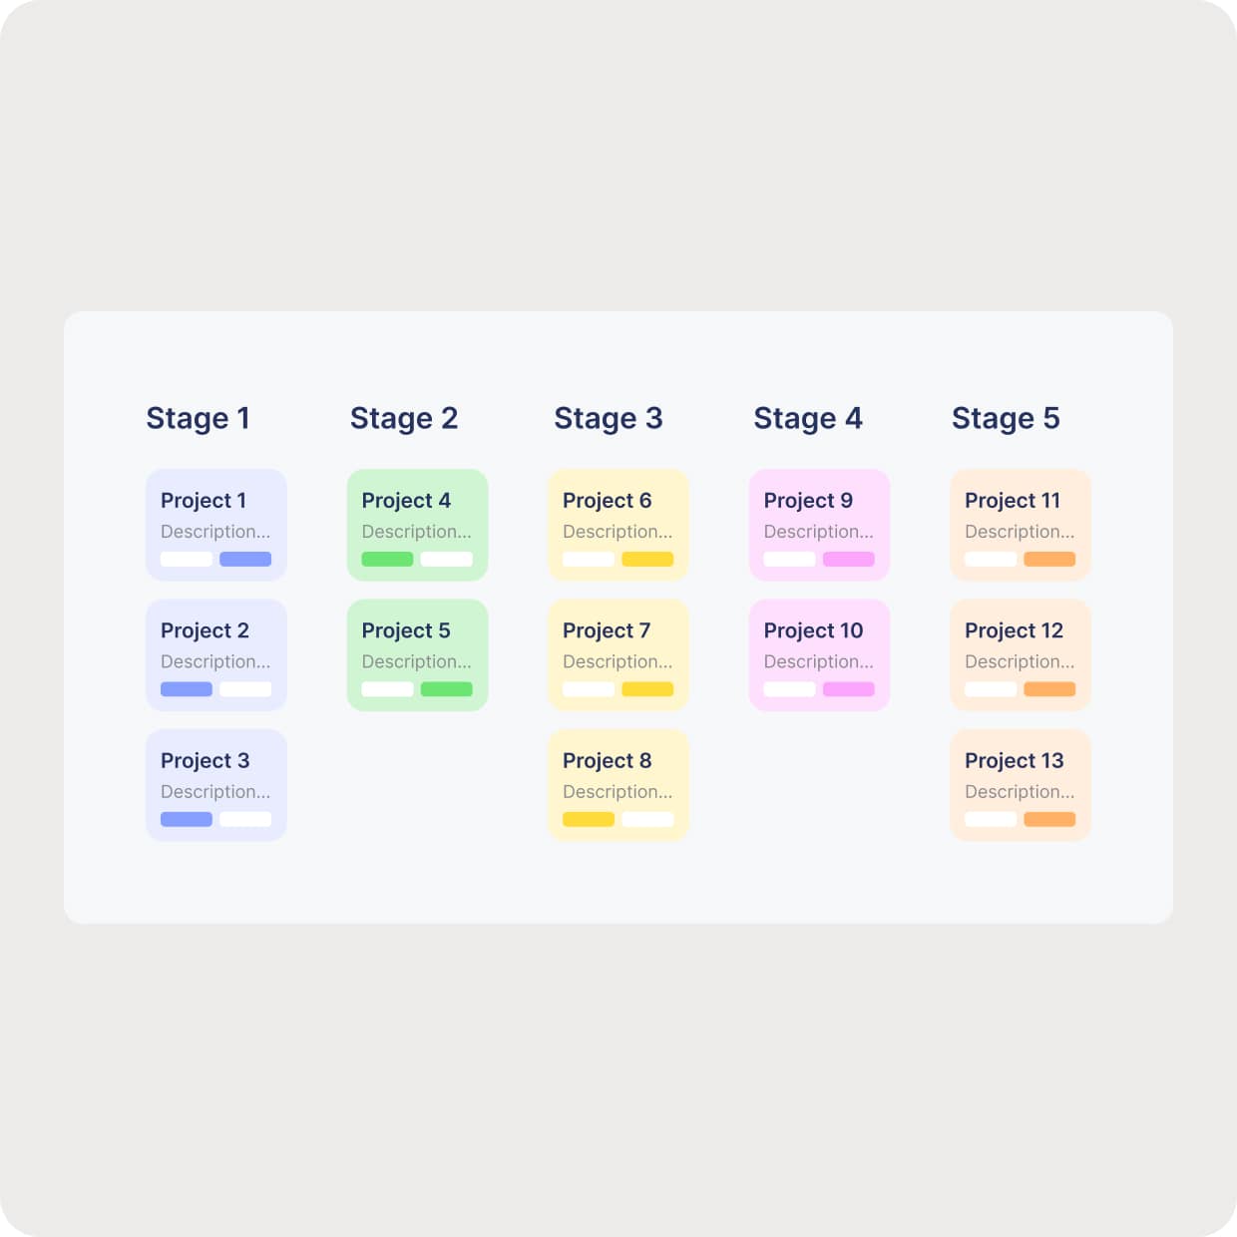
Task: Click the pink tag on Project 9
Action: [x=848, y=560]
